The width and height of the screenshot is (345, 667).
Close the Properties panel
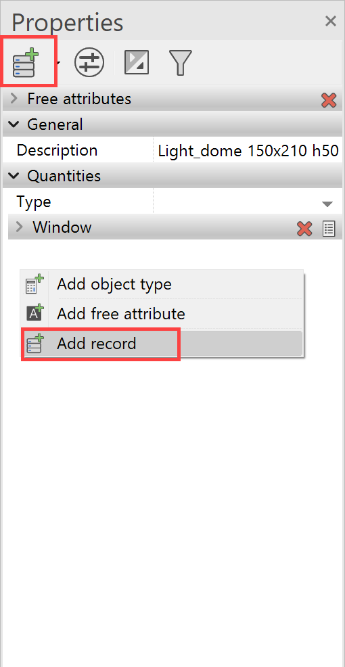(x=331, y=21)
